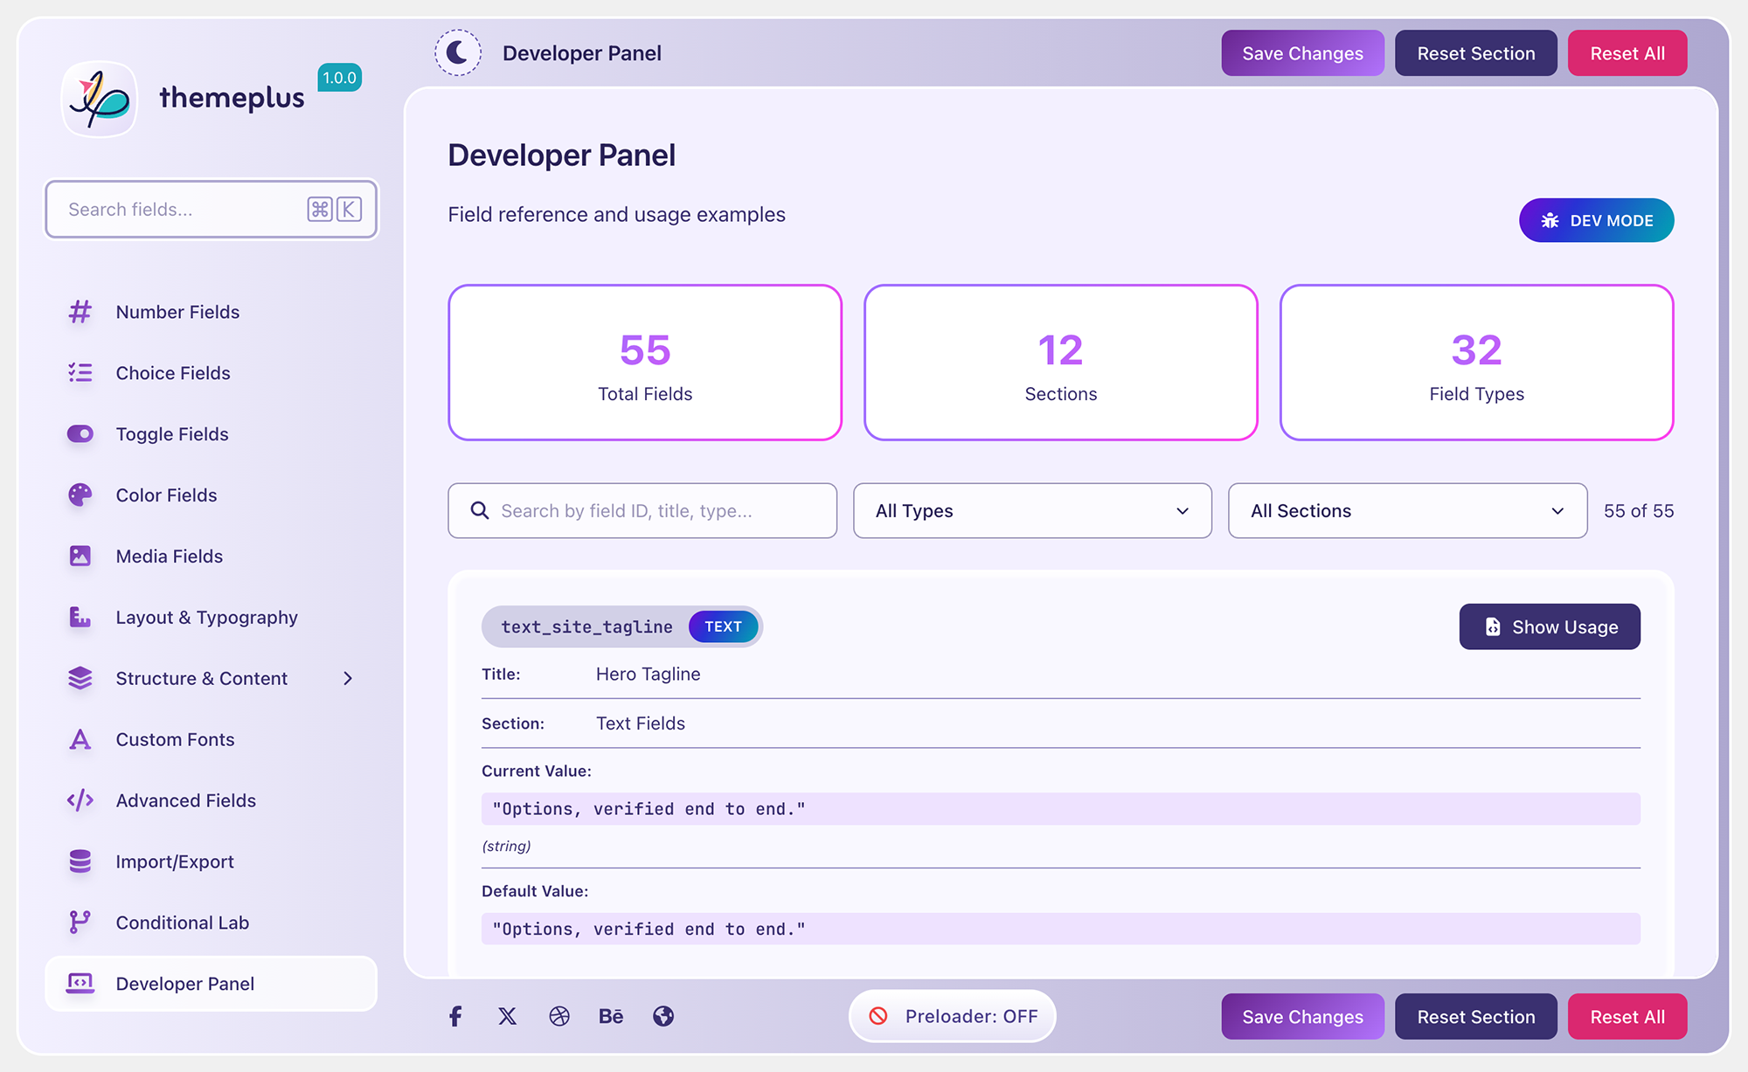1748x1072 pixels.
Task: Click the DEV MODE bug icon
Action: (x=1550, y=220)
